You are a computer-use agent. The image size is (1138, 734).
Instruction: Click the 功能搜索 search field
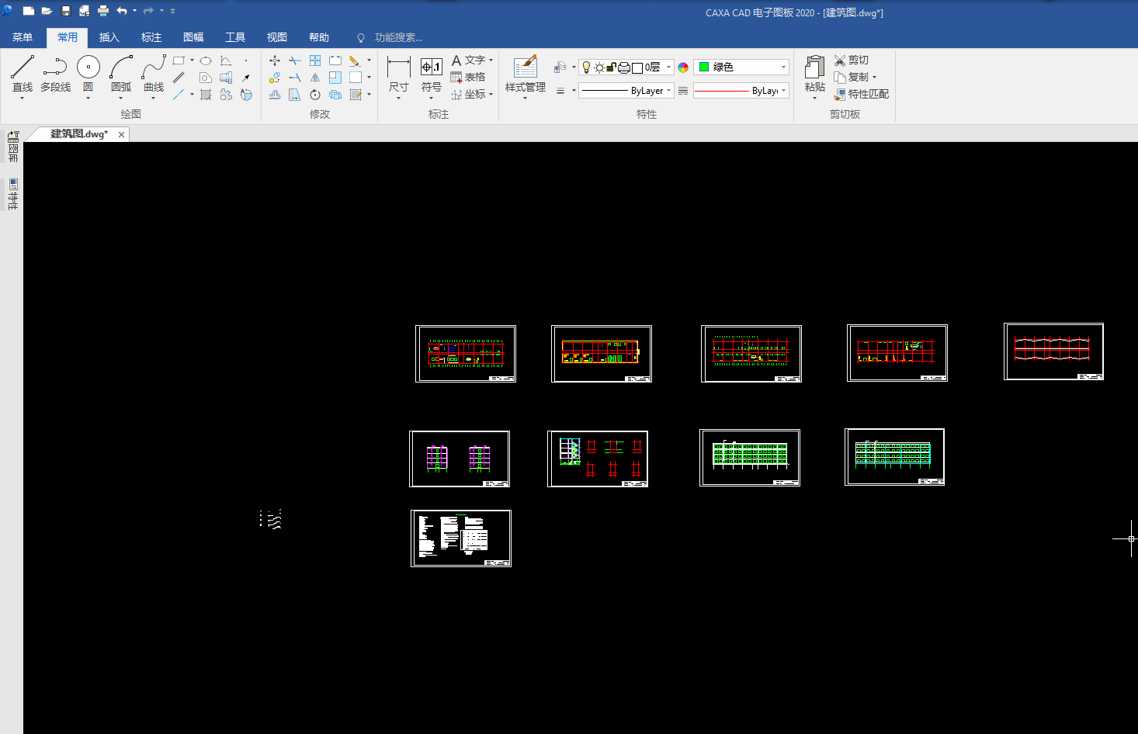point(398,37)
